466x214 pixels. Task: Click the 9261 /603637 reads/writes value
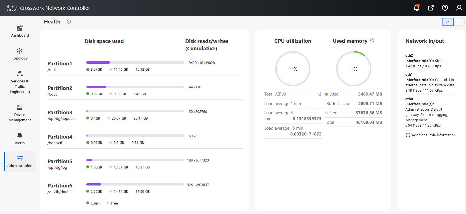[198, 185]
